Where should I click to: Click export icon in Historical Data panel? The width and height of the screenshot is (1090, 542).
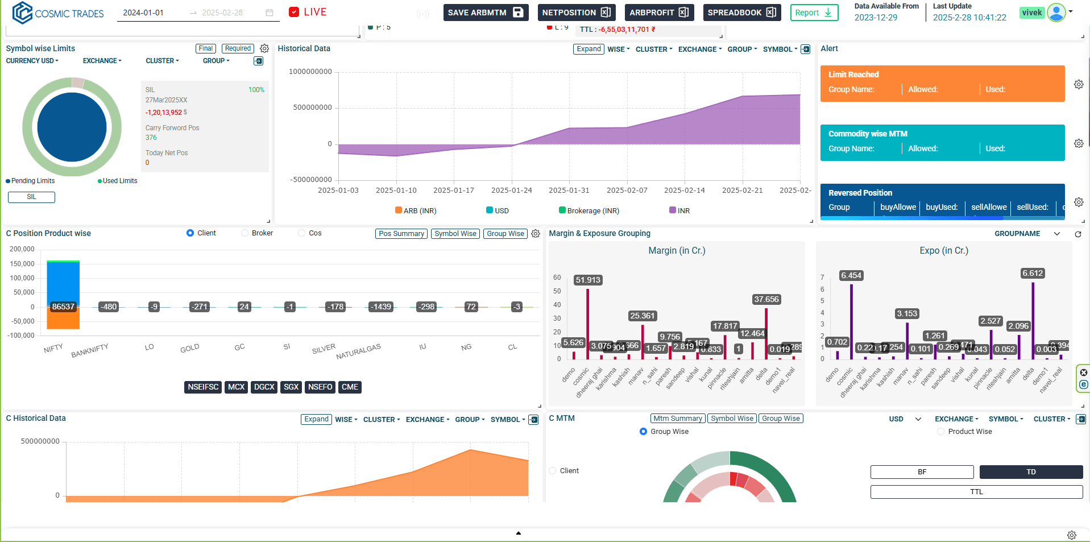click(805, 49)
